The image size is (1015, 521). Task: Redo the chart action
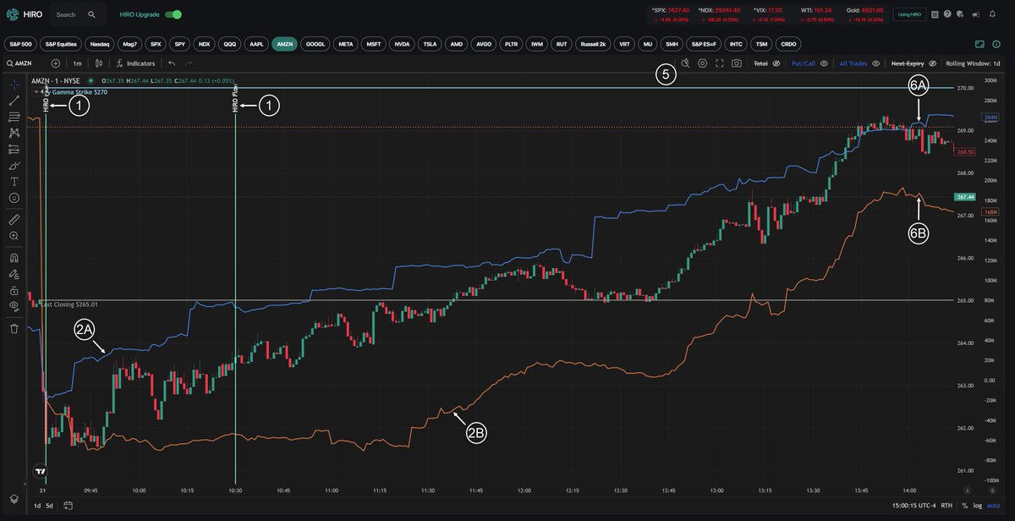tap(189, 63)
